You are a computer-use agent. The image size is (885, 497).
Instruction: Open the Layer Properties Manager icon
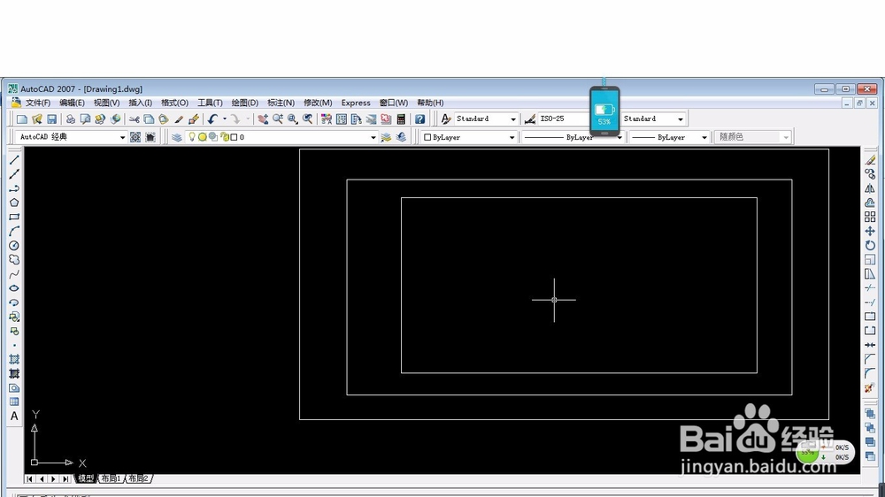click(177, 137)
